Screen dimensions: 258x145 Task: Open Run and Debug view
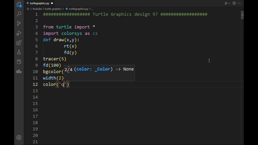(x=19, y=33)
